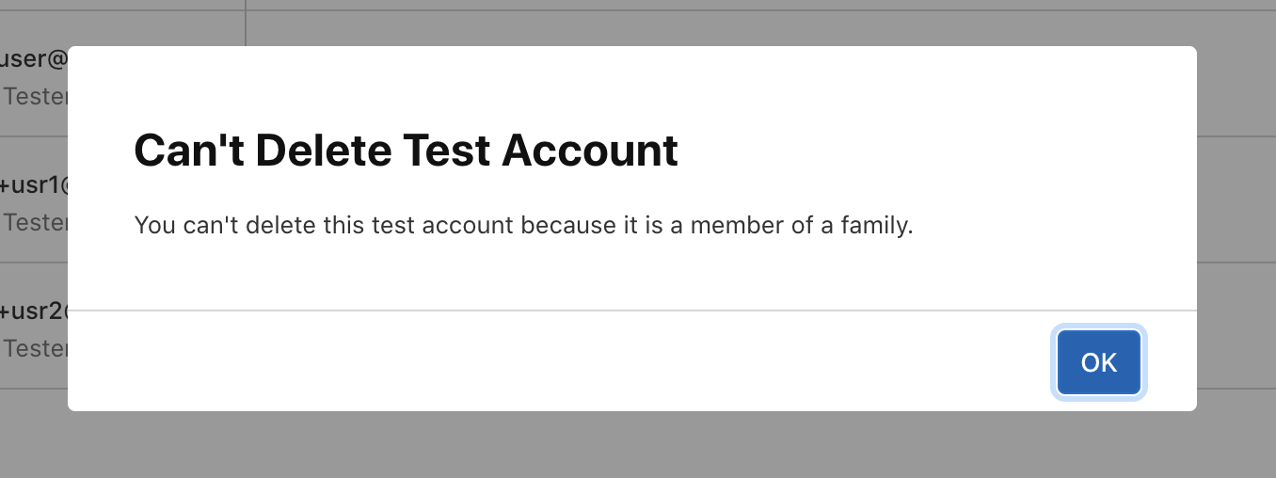The width and height of the screenshot is (1276, 478).
Task: Select the dimmed "+usr1@" account row
Action: point(34,185)
